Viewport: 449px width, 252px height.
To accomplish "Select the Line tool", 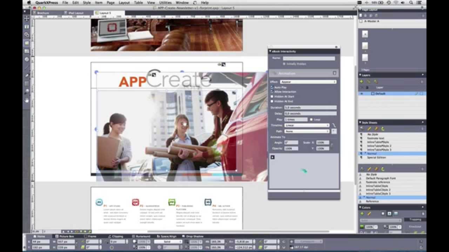I will pos(27,67).
